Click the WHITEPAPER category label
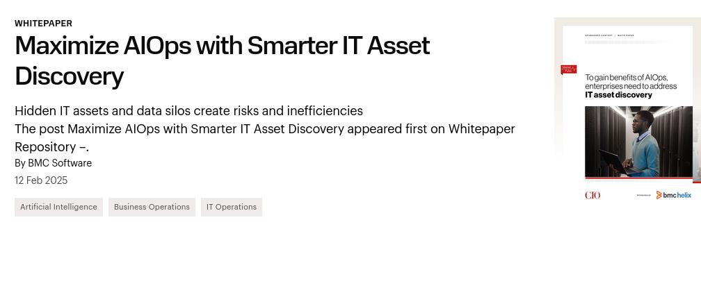 click(x=43, y=23)
